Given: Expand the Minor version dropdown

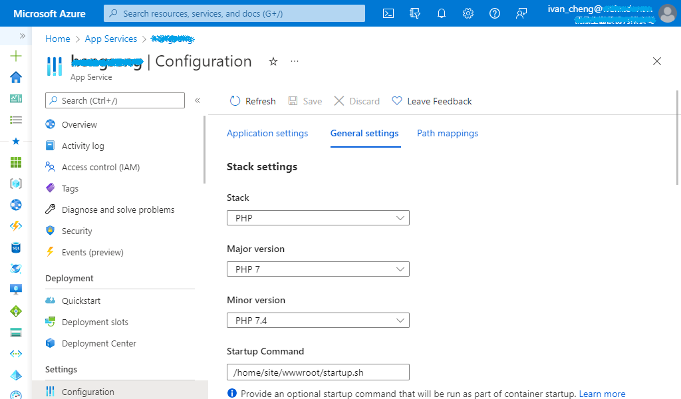Looking at the screenshot, I should (x=318, y=320).
